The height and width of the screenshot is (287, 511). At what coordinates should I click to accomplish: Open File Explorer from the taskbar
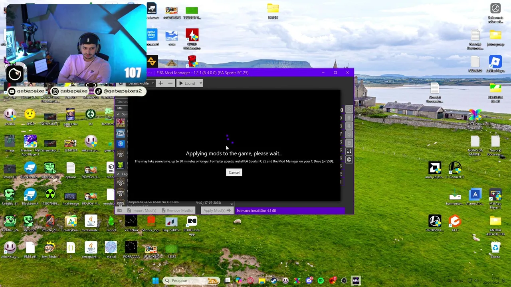(x=262, y=281)
